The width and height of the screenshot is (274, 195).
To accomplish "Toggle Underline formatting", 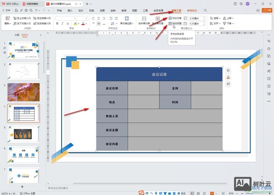I will pyautogui.click(x=68, y=24).
